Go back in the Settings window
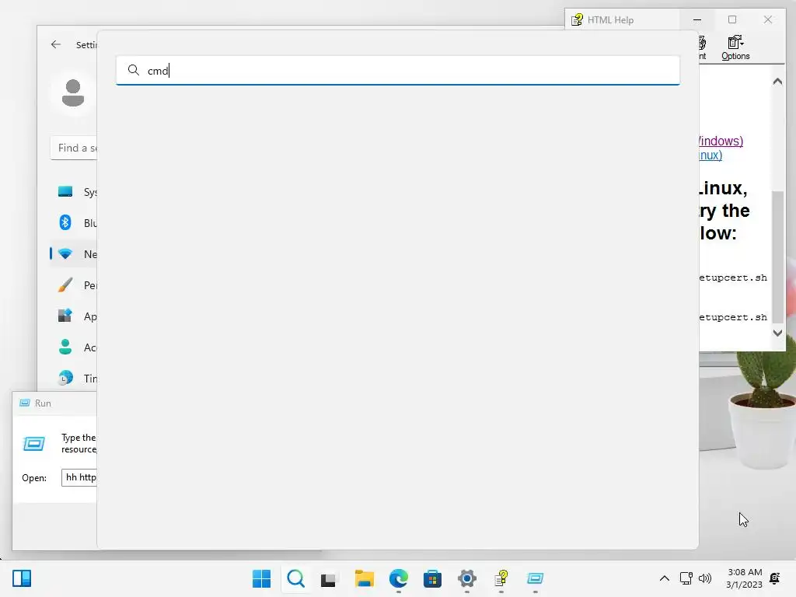This screenshot has width=796, height=597. click(x=56, y=44)
